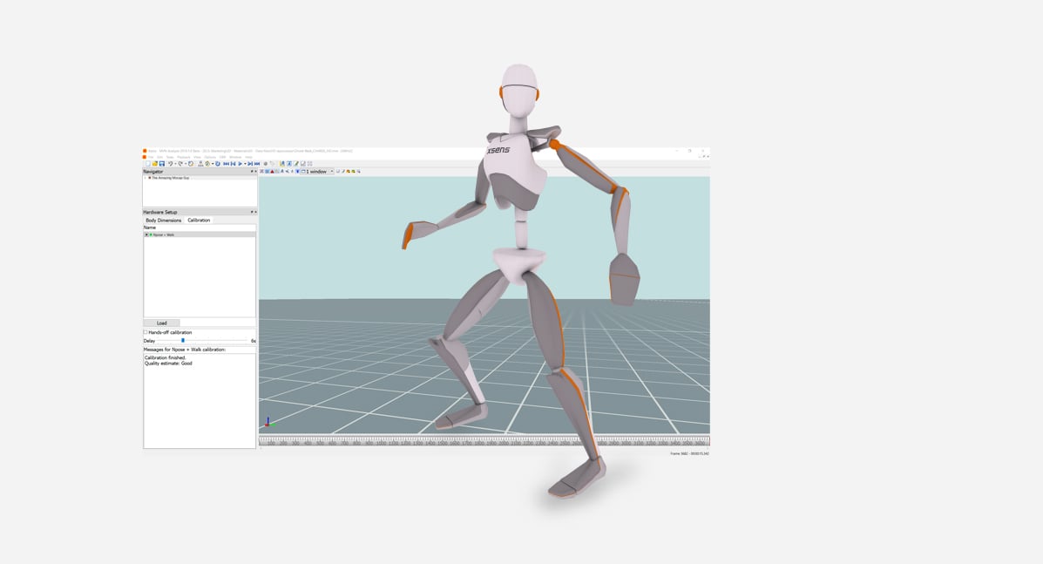Adjust the calibration Delay slider

[x=184, y=340]
